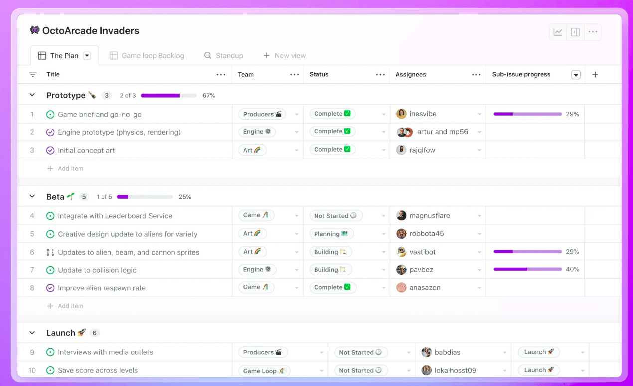The width and height of the screenshot is (633, 386).
Task: Click closed issue icon for Engine prototype row
Action: 50,132
